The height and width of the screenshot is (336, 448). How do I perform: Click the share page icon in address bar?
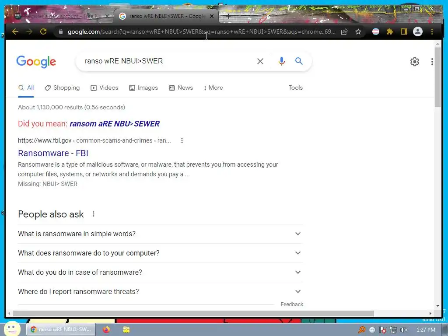pos(345,31)
